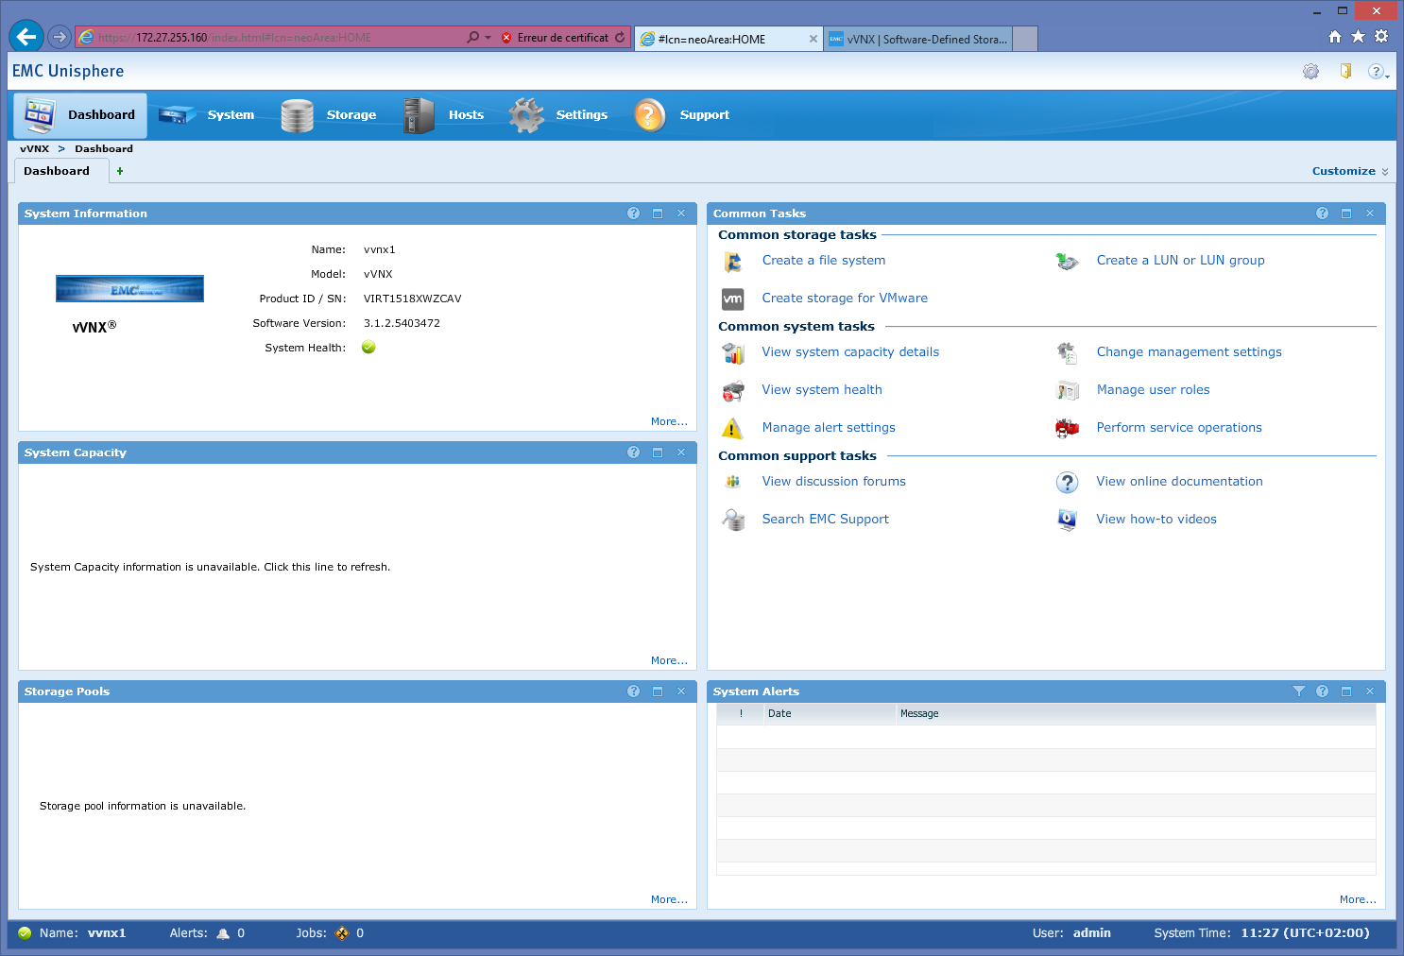Open the top-right help dropdown menu
The height and width of the screenshot is (956, 1404).
(1378, 72)
